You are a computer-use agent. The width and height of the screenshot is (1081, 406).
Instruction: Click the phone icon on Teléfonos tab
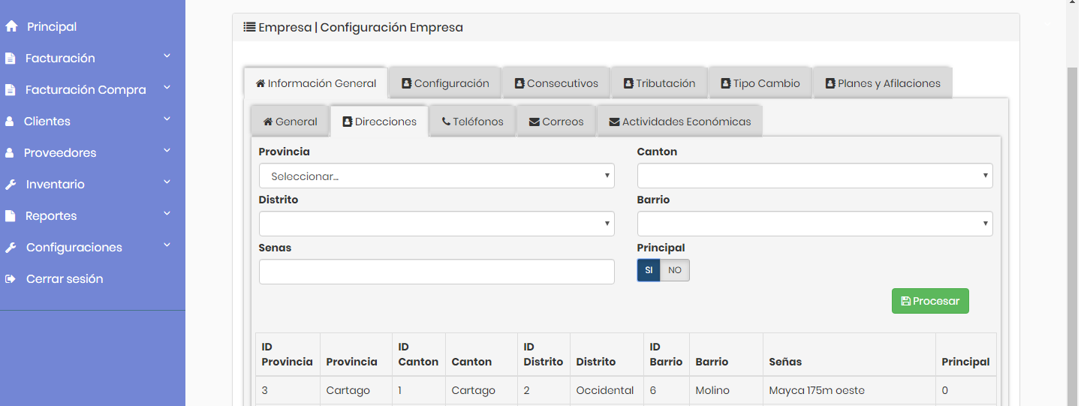pyautogui.click(x=446, y=122)
